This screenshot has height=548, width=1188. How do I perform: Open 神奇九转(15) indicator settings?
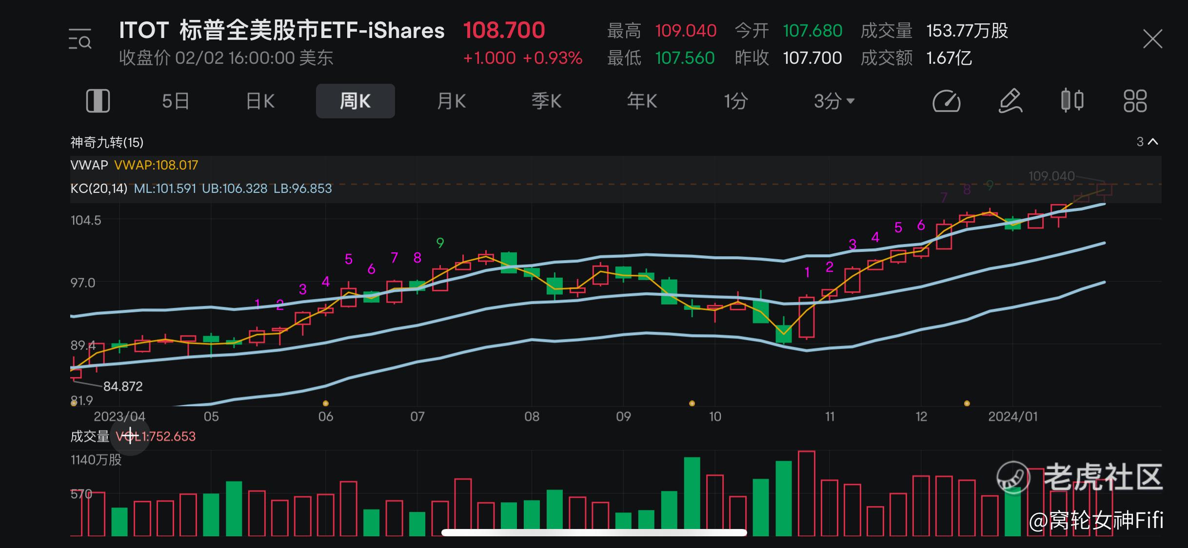(x=107, y=142)
